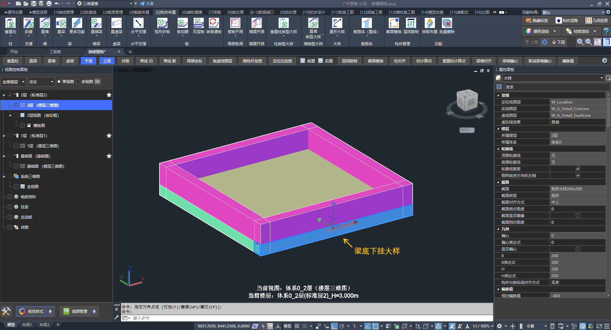This screenshot has height=330, width=611.
Task: Select the 裁剪体 (直线) clipping tool
Action: point(366,26)
